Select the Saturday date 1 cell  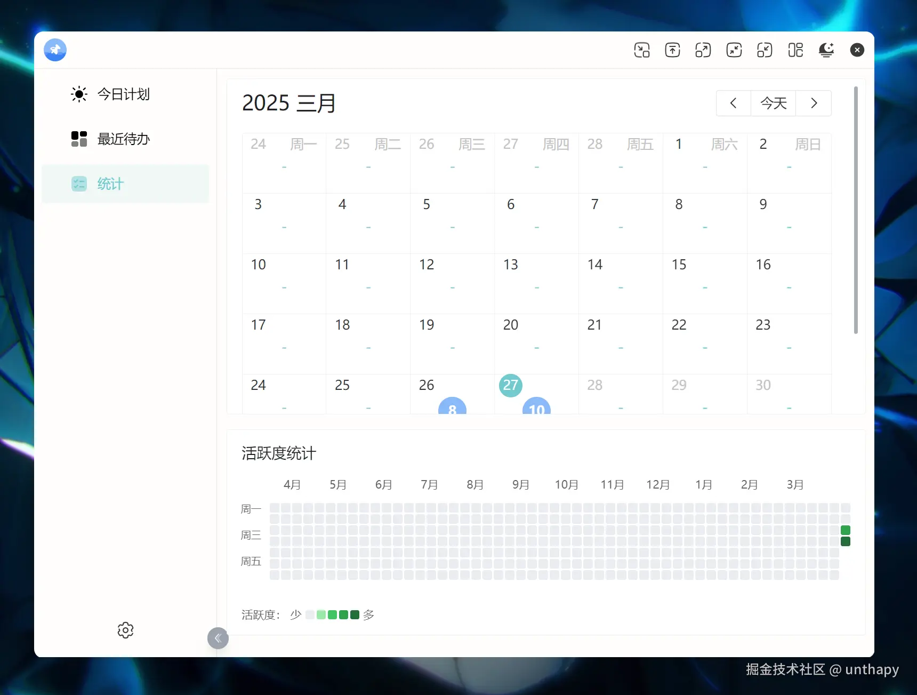[x=705, y=163]
